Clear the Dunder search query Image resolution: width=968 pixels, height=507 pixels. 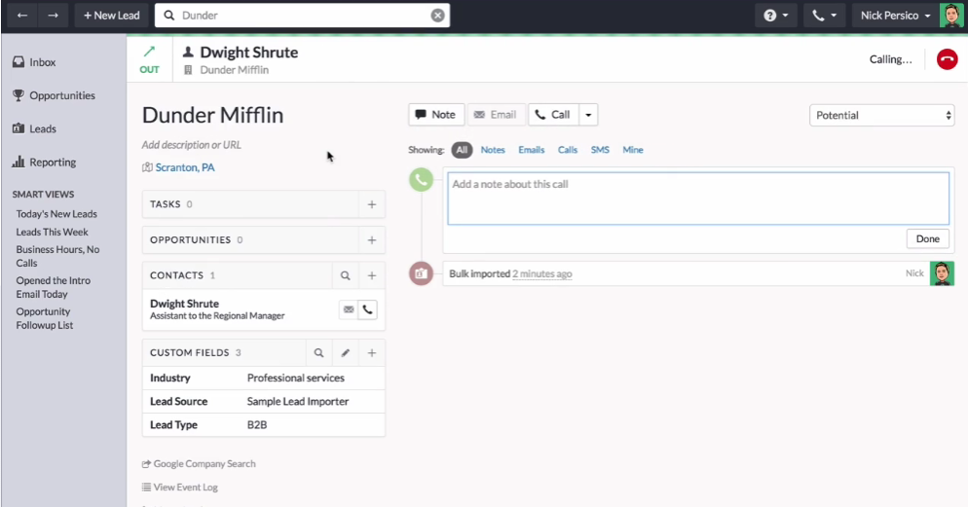click(x=437, y=16)
